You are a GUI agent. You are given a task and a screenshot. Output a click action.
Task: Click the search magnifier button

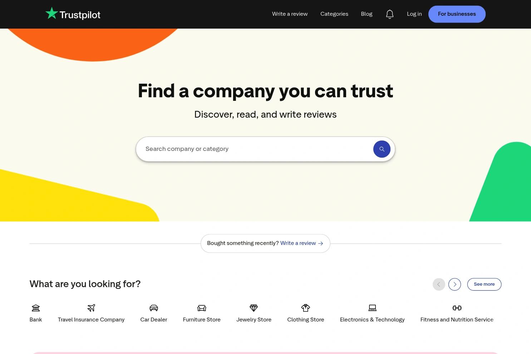pos(382,149)
